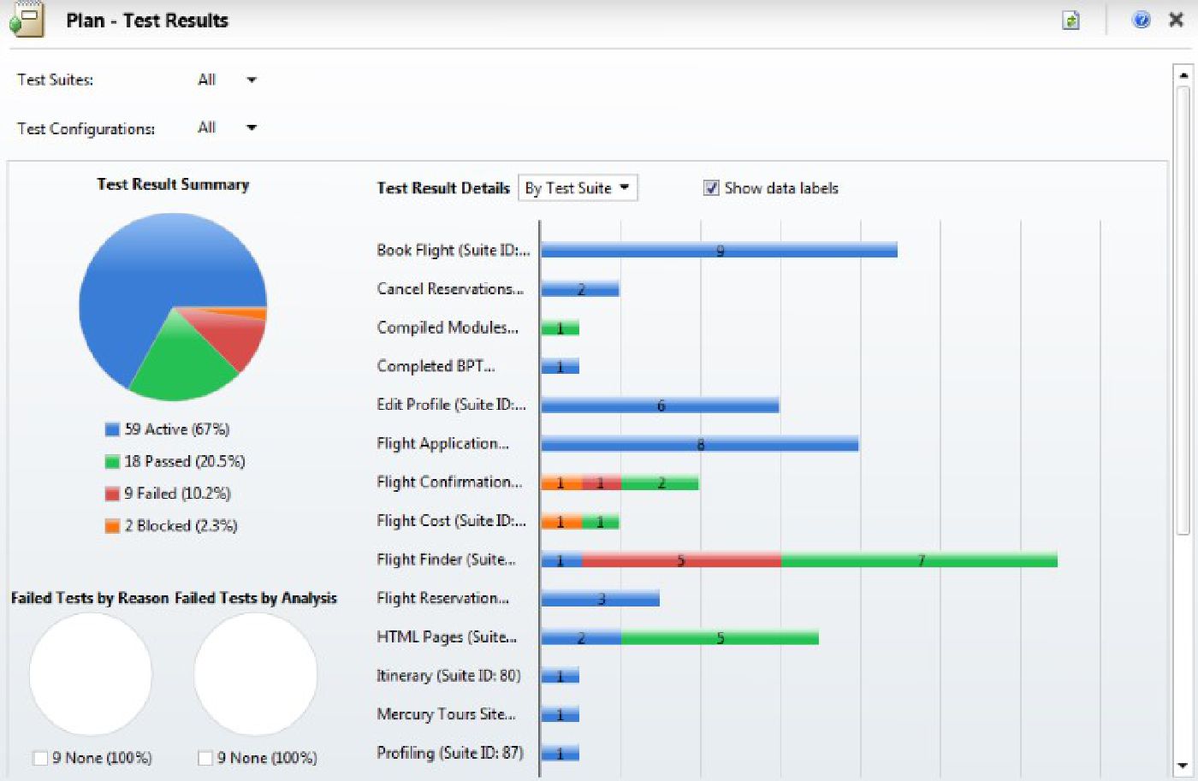
Task: Open the help icon
Action: click(1141, 20)
